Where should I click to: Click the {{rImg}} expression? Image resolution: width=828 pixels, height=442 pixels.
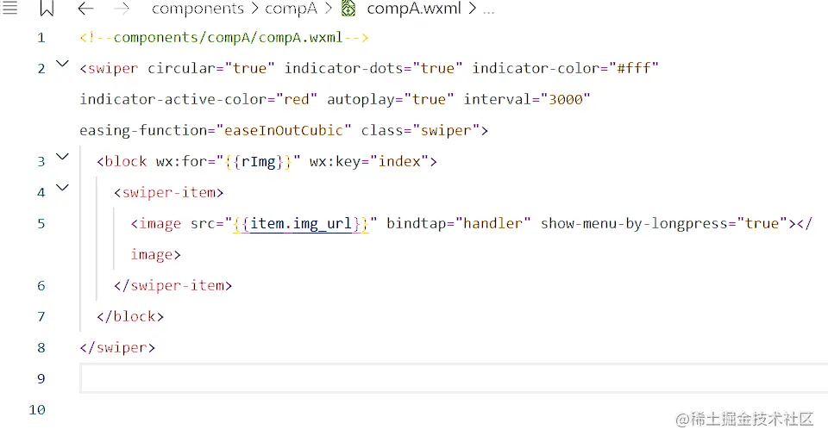258,161
